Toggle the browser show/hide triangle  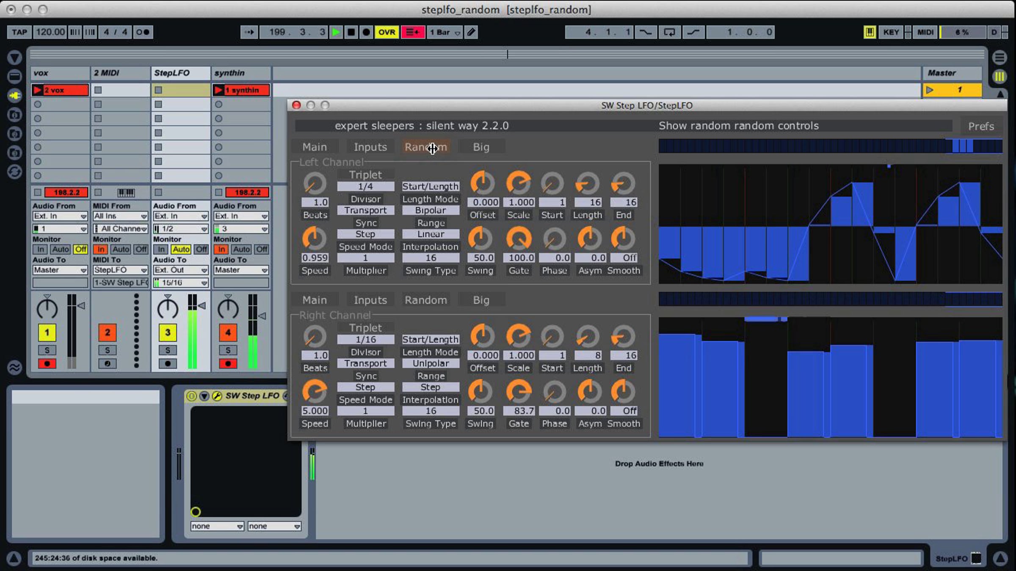[14, 57]
